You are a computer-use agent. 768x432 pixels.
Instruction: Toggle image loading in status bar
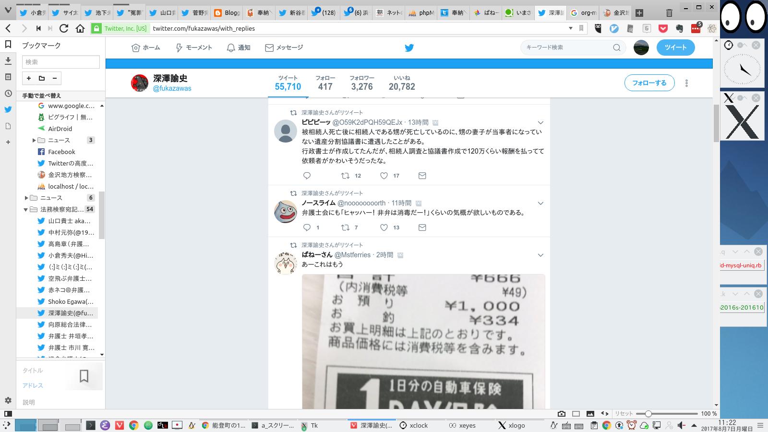click(590, 414)
